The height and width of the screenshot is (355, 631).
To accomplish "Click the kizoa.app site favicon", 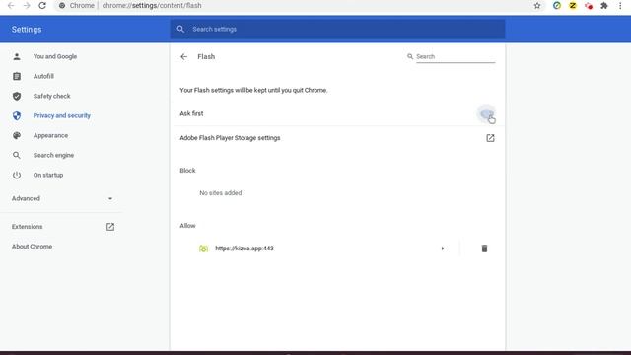I will click(x=204, y=248).
